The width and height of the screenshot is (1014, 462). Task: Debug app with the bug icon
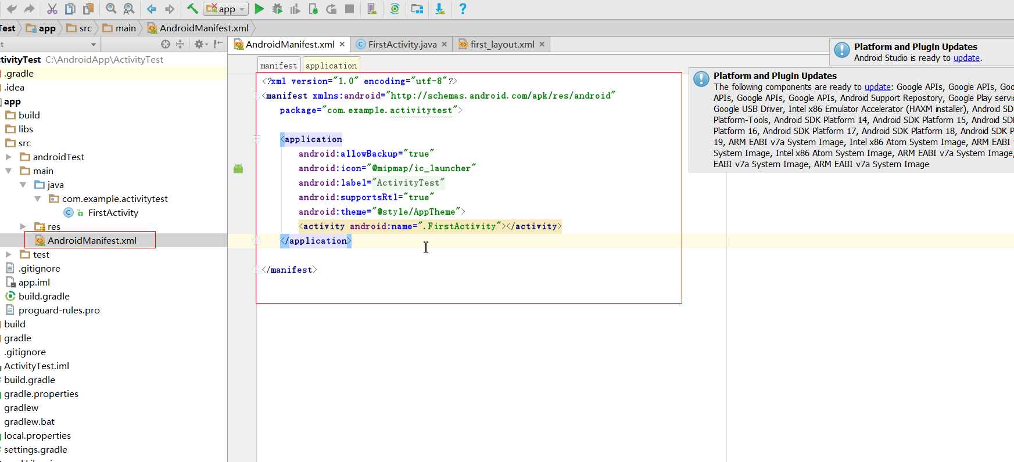[x=278, y=9]
